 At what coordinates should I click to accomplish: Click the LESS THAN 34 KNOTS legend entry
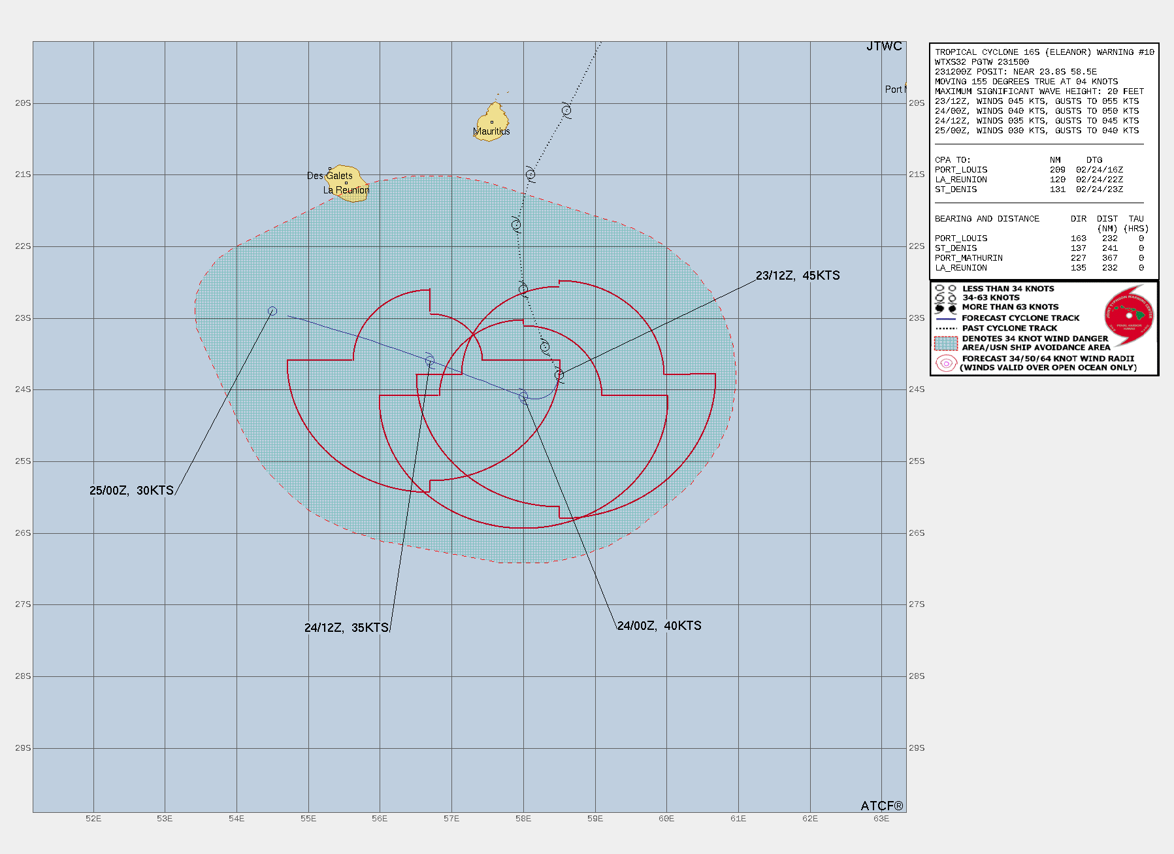[x=994, y=289]
